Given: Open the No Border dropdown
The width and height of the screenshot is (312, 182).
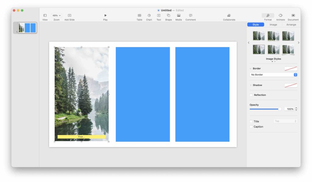Looking at the screenshot, I should pos(273,75).
